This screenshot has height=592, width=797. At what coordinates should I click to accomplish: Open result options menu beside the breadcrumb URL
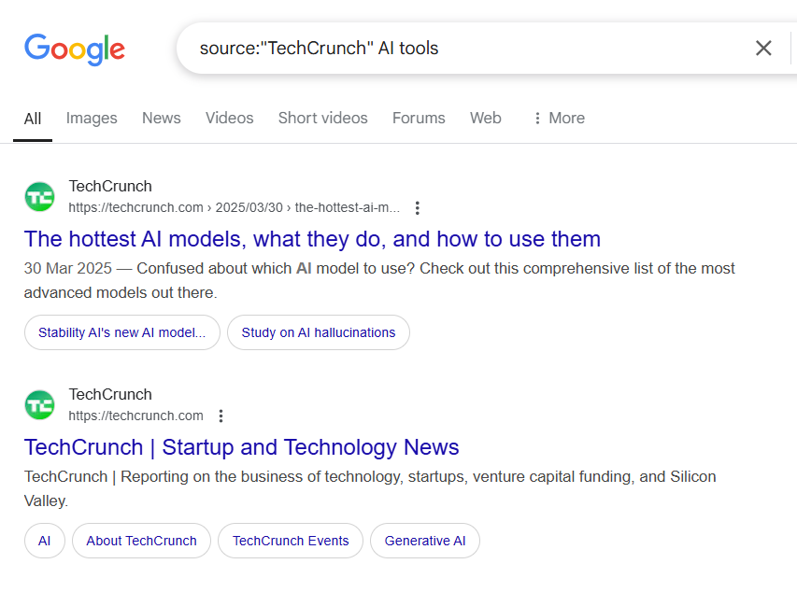coord(417,207)
